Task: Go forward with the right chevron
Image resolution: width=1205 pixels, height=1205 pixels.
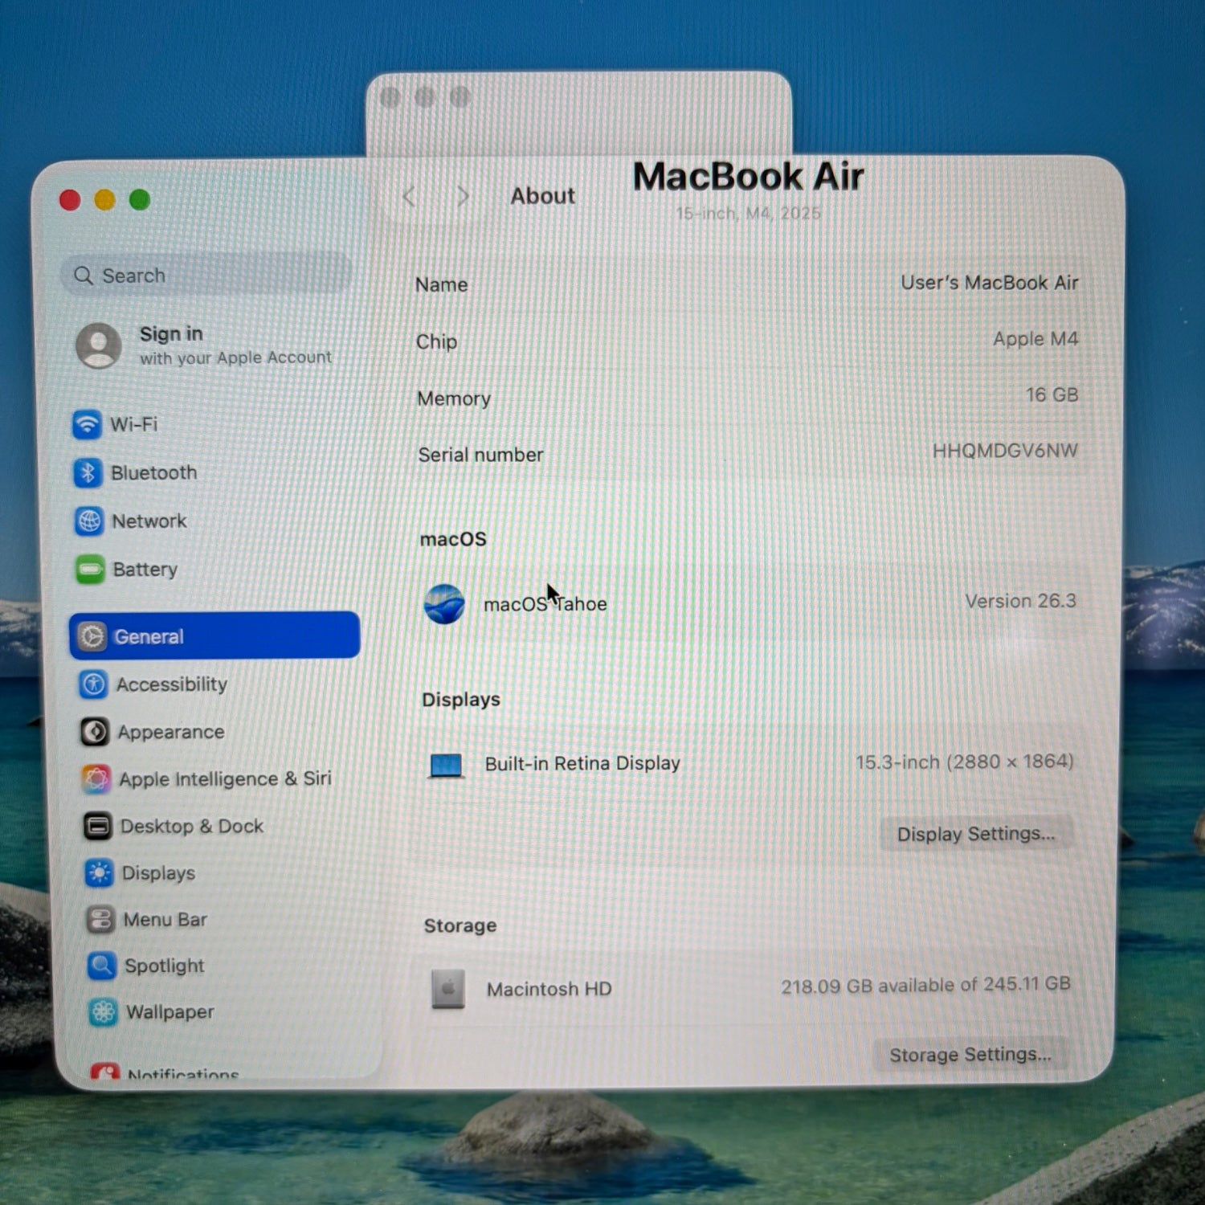Action: (463, 196)
